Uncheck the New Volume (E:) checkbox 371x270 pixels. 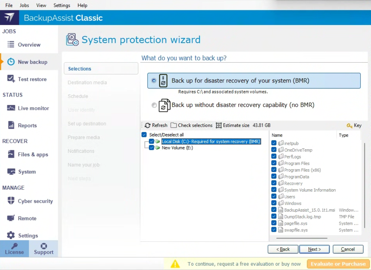(151, 148)
